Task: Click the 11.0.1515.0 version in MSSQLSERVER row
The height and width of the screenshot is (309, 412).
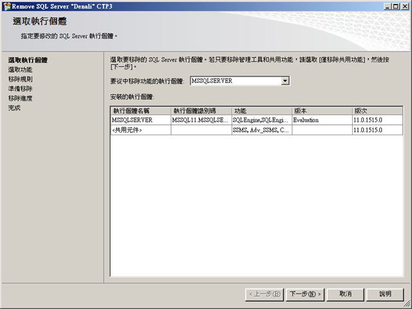Action: point(377,120)
